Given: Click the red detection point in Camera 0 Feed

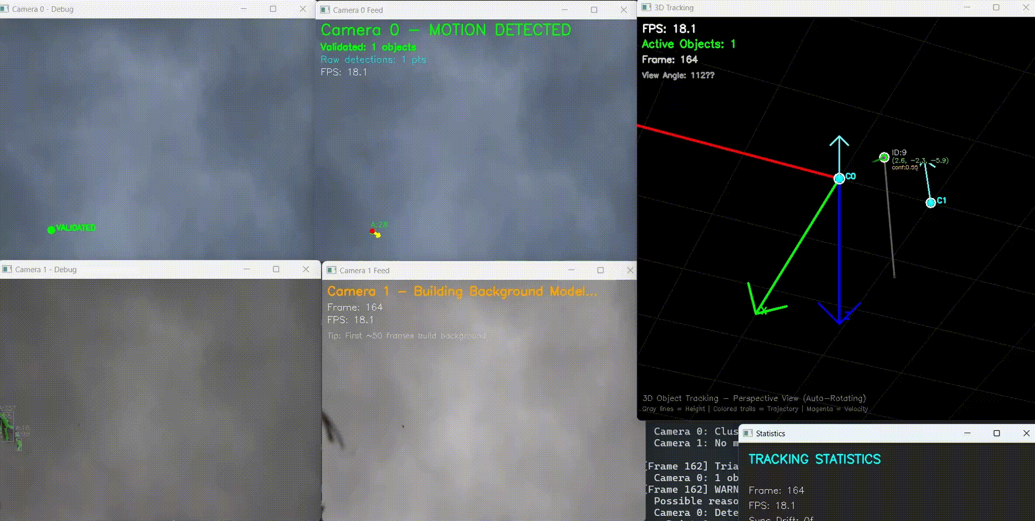Looking at the screenshot, I should [372, 231].
